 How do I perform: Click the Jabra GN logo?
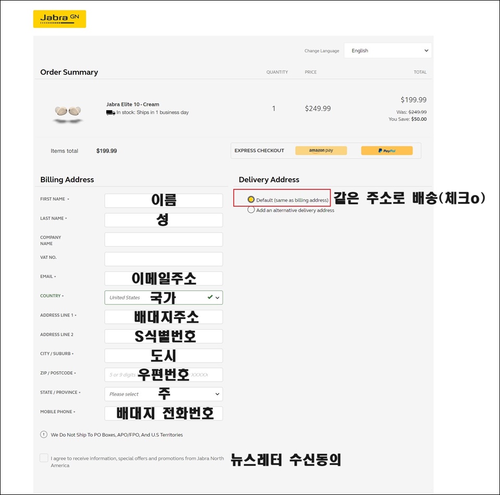click(59, 19)
